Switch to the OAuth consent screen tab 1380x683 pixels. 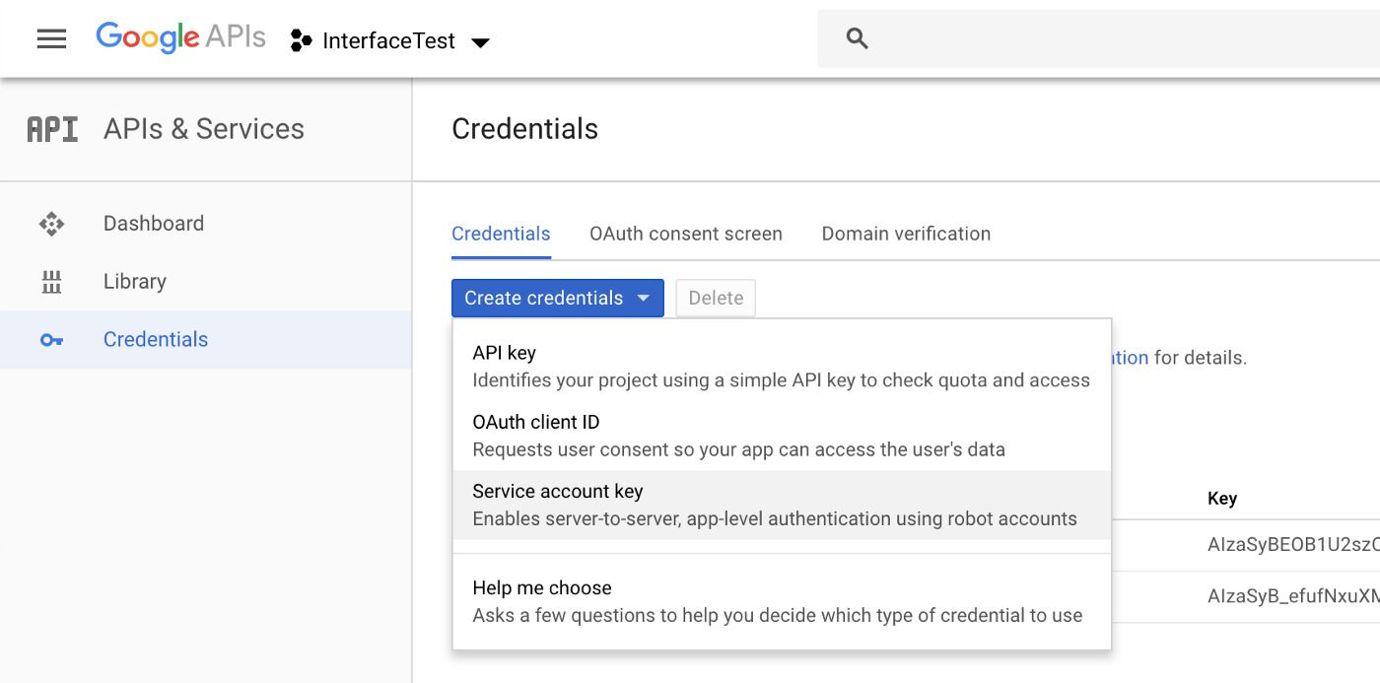coord(686,234)
